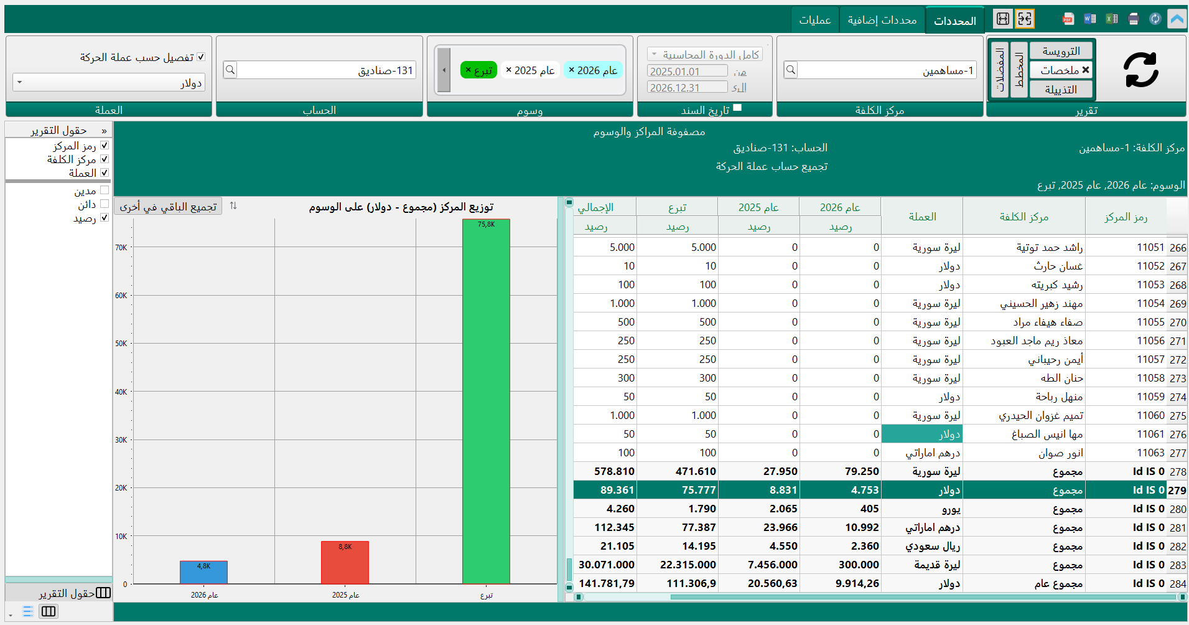Open the vertical المفضلات tab
This screenshot has height=625, width=1189.
pyautogui.click(x=999, y=70)
